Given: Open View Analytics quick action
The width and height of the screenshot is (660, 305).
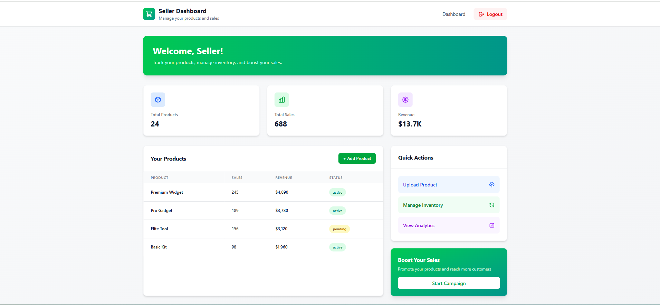Looking at the screenshot, I should pos(419,225).
